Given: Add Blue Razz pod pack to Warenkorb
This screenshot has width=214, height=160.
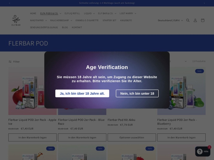Looking at the screenshot, I should pyautogui.click(x=82, y=137).
